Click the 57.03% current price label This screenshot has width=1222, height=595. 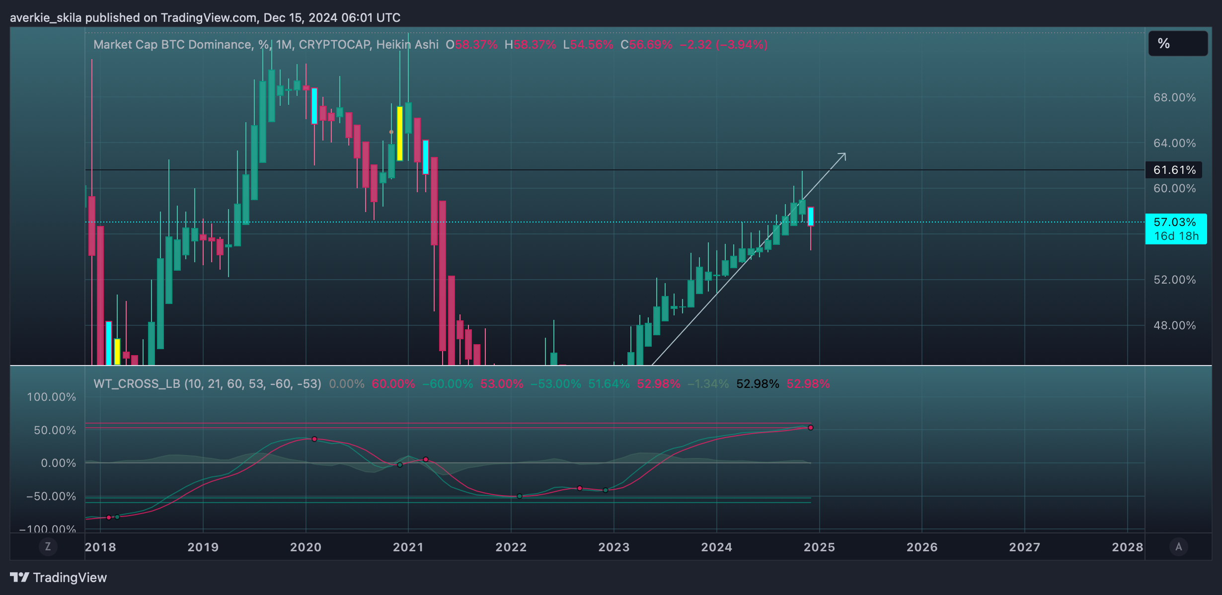1176,229
